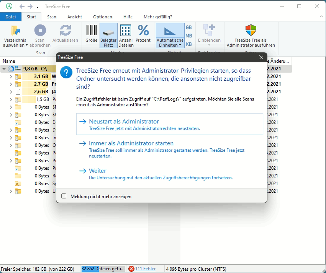Collapse the ribbon with the chevron

click(321, 16)
